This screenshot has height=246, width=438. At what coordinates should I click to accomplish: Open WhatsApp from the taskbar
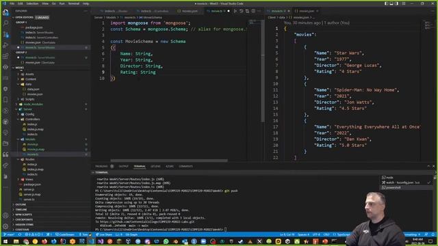[166, 241]
